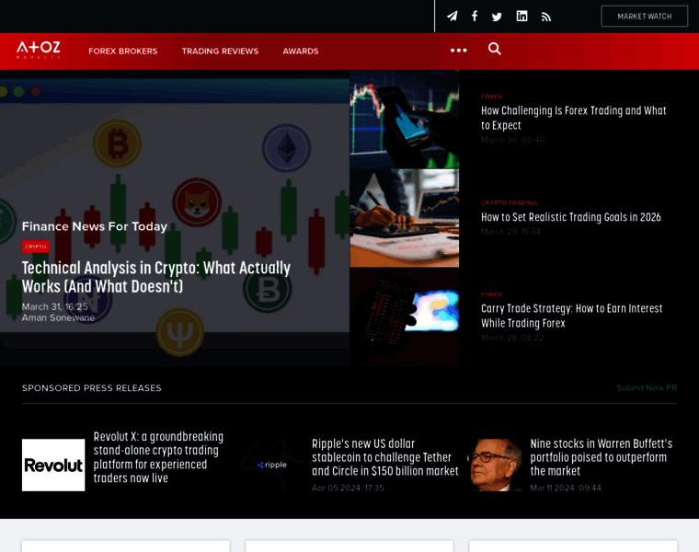Open How Challenging Is Forex Trading article
This screenshot has width=699, height=552.
pyautogui.click(x=573, y=118)
